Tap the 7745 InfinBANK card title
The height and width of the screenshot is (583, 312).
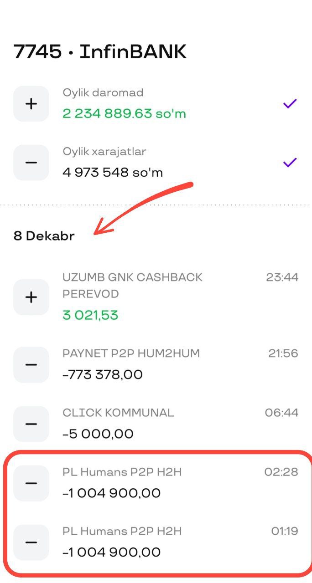click(x=100, y=52)
